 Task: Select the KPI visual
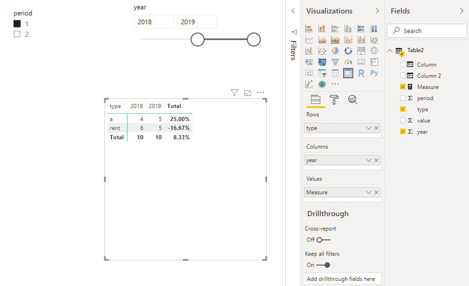click(309, 73)
